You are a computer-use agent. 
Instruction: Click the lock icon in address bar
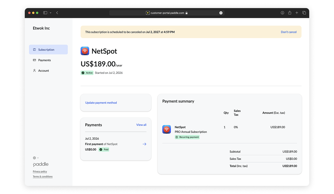tap(186, 13)
